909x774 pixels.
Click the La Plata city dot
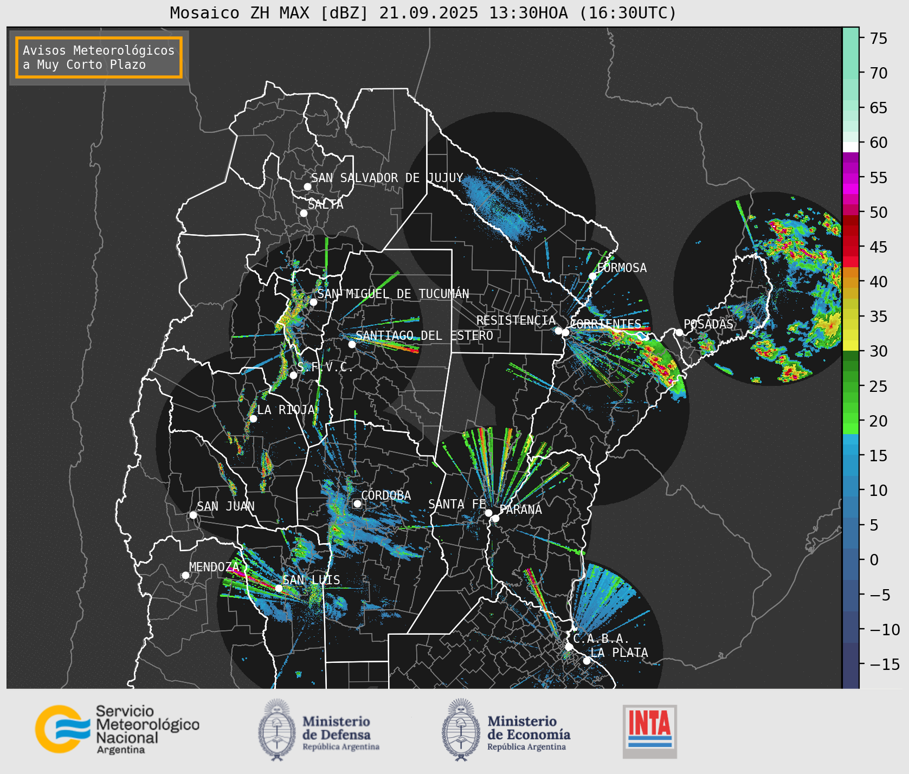[x=586, y=661]
